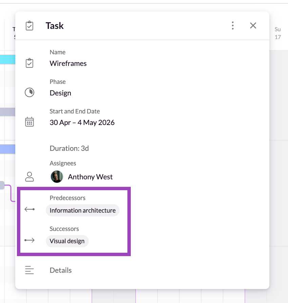
Task: Open the 30 Apr – 4 May 2026 date range
Action: click(82, 123)
